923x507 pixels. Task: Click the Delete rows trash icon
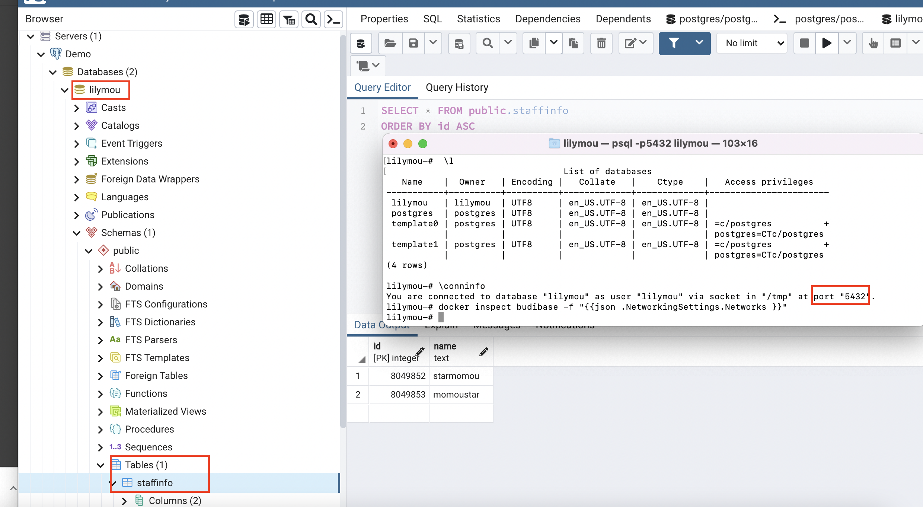pyautogui.click(x=601, y=43)
